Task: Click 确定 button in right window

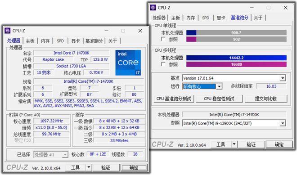Action: tap(279, 144)
